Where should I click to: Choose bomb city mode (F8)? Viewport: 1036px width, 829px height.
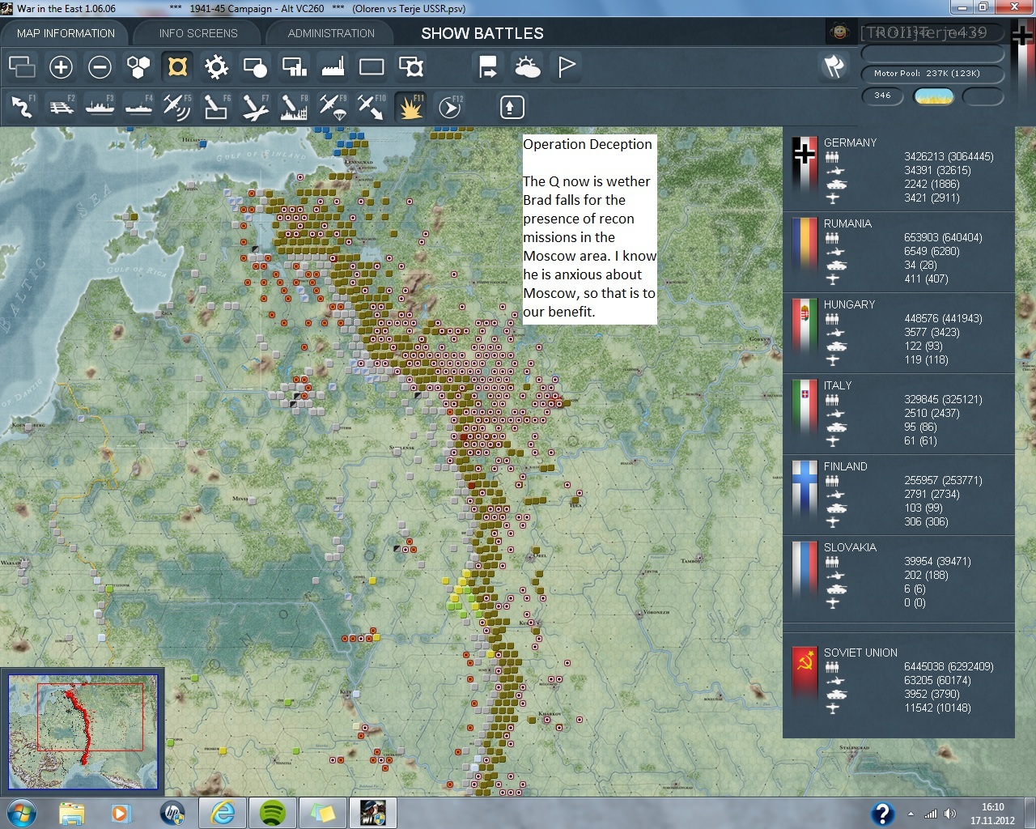294,107
